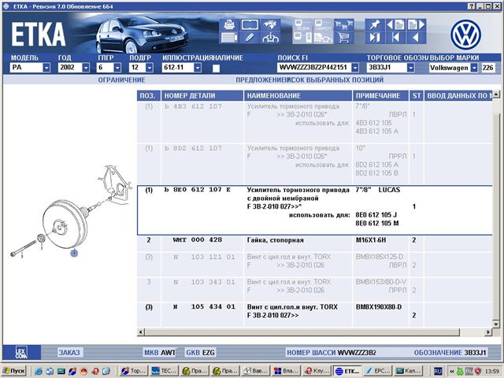Click the printer icon in the ETKA toolbar
504x378 pixels.
(x=229, y=24)
